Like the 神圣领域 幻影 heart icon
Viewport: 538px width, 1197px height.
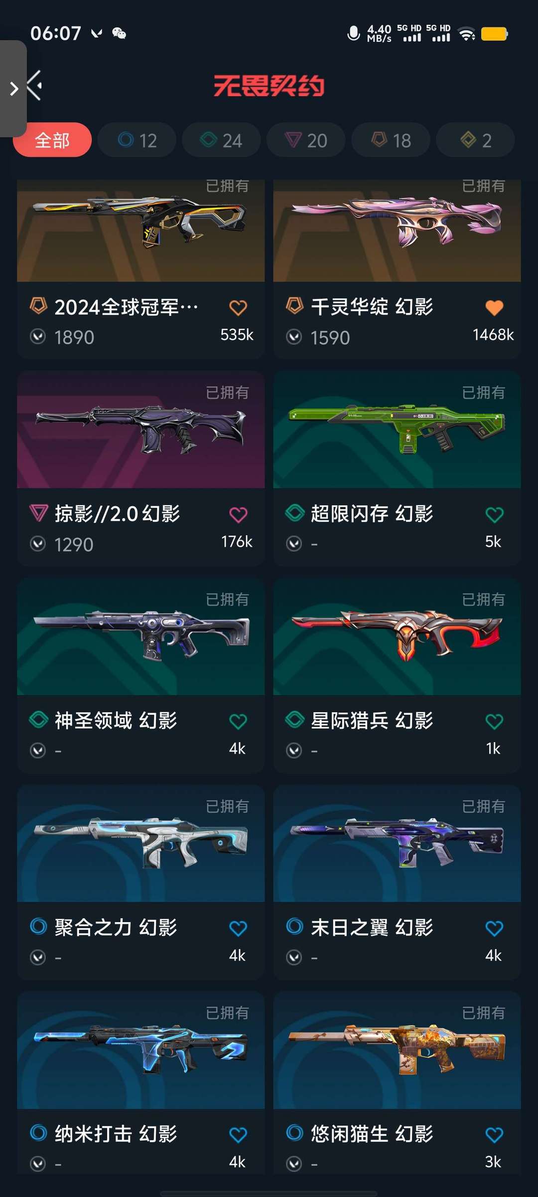tap(238, 721)
